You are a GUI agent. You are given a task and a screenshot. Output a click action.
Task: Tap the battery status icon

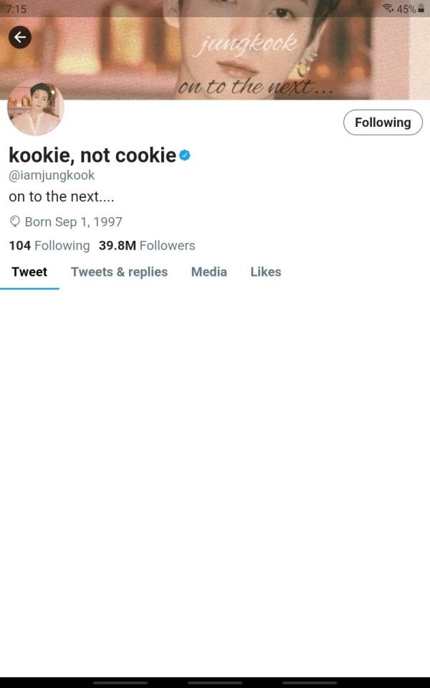421,9
